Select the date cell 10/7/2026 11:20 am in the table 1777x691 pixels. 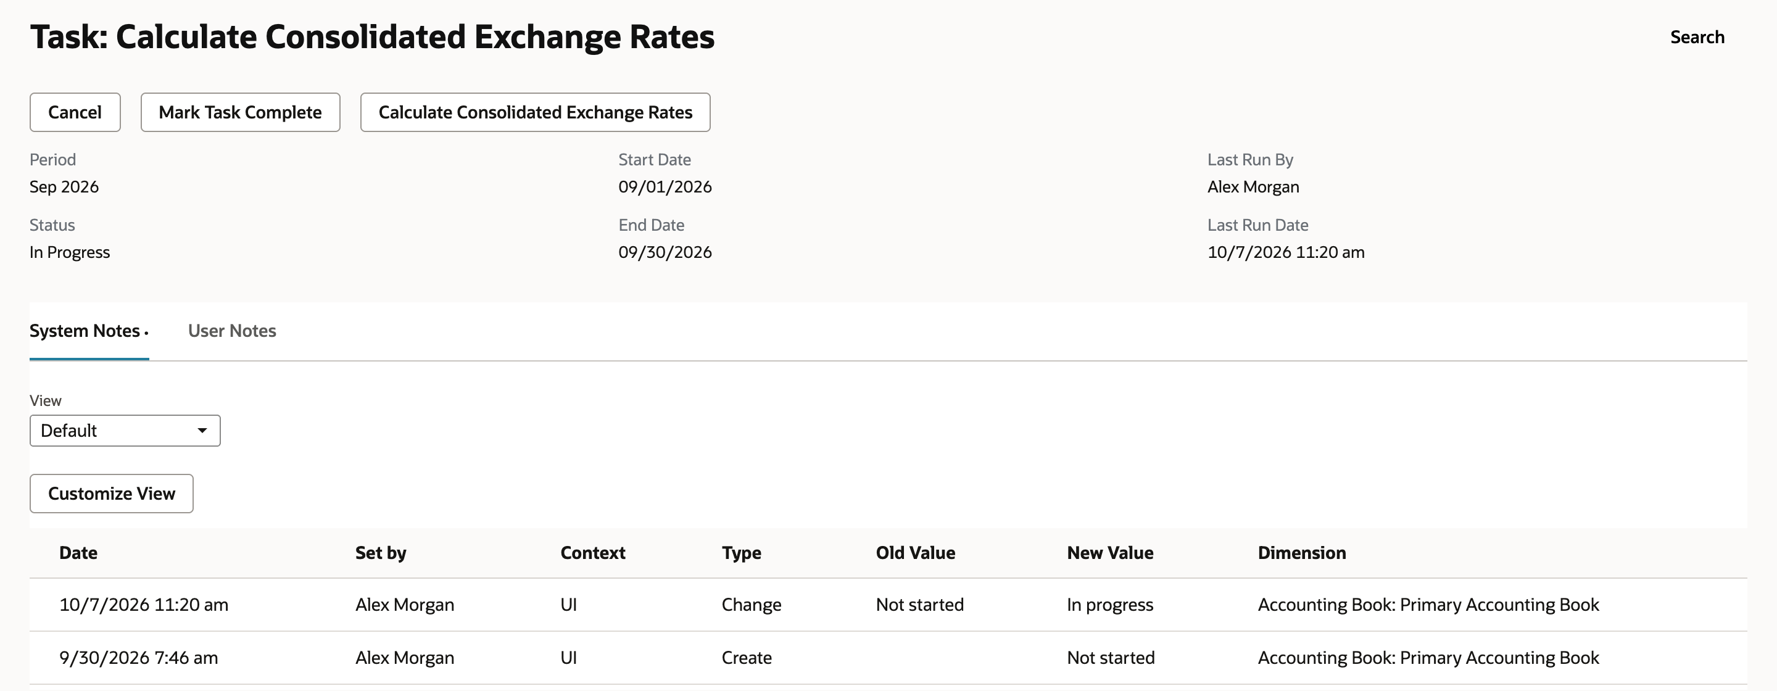pyautogui.click(x=144, y=605)
